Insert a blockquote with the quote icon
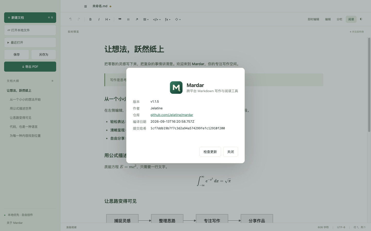 [x=120, y=19]
